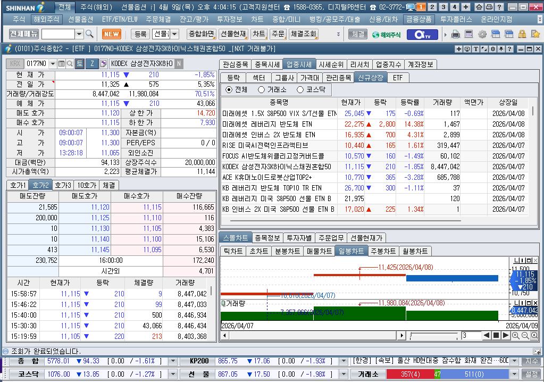Click the memo note icon beside stock name
544x382 pixels.
[103, 63]
